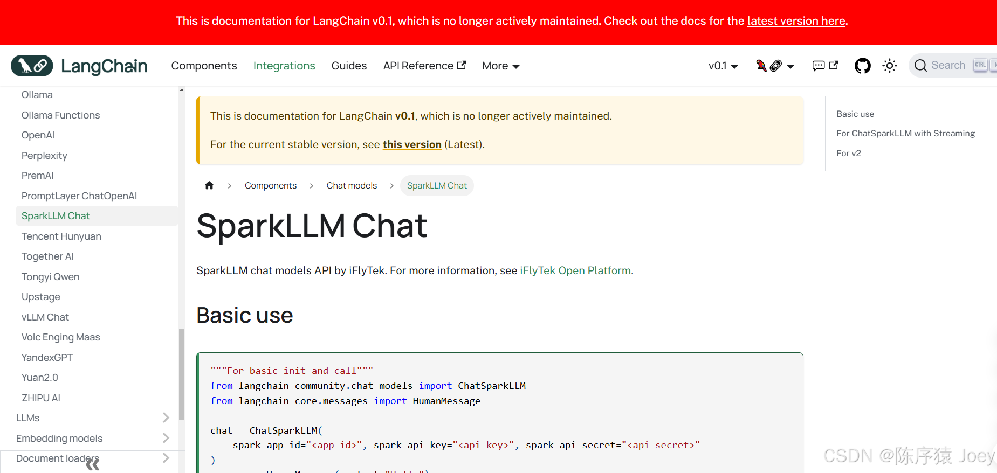Follow the 'this version' link
Screen dimensions: 997x473
coord(412,144)
